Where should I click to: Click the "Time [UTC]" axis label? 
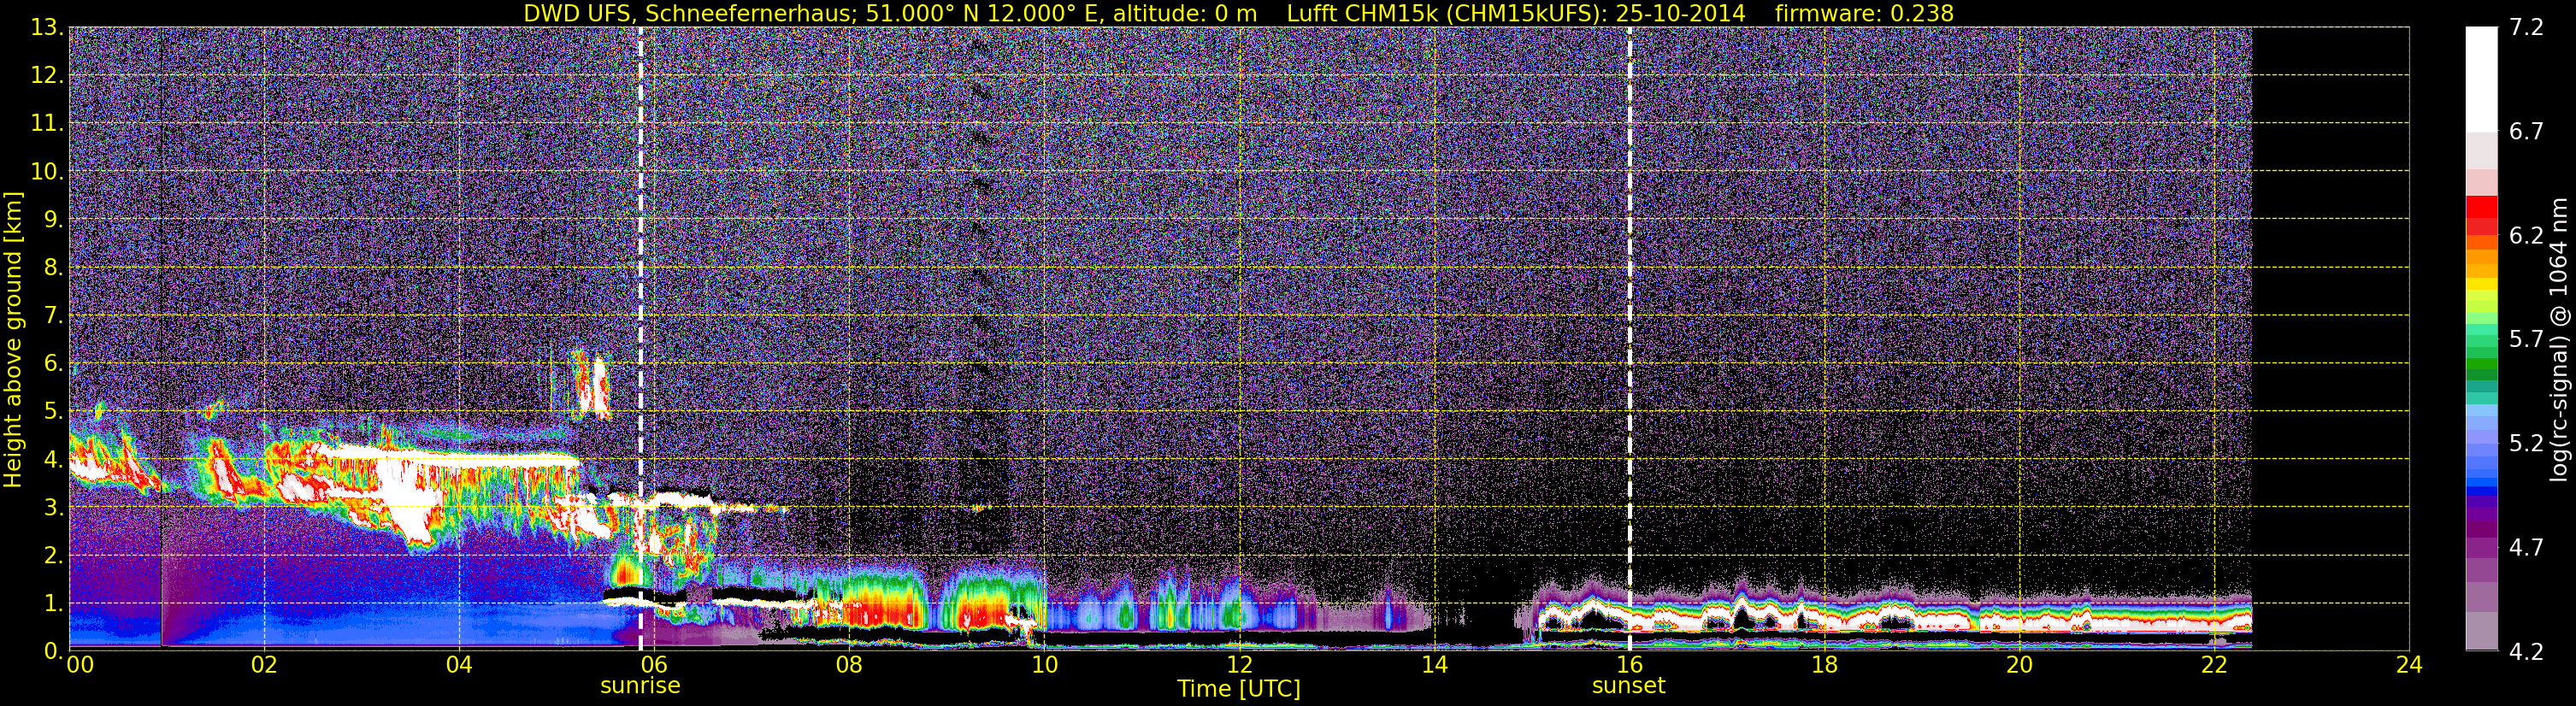click(x=1239, y=689)
